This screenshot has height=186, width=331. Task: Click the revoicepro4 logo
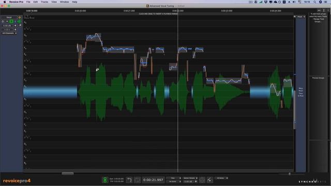(17, 181)
